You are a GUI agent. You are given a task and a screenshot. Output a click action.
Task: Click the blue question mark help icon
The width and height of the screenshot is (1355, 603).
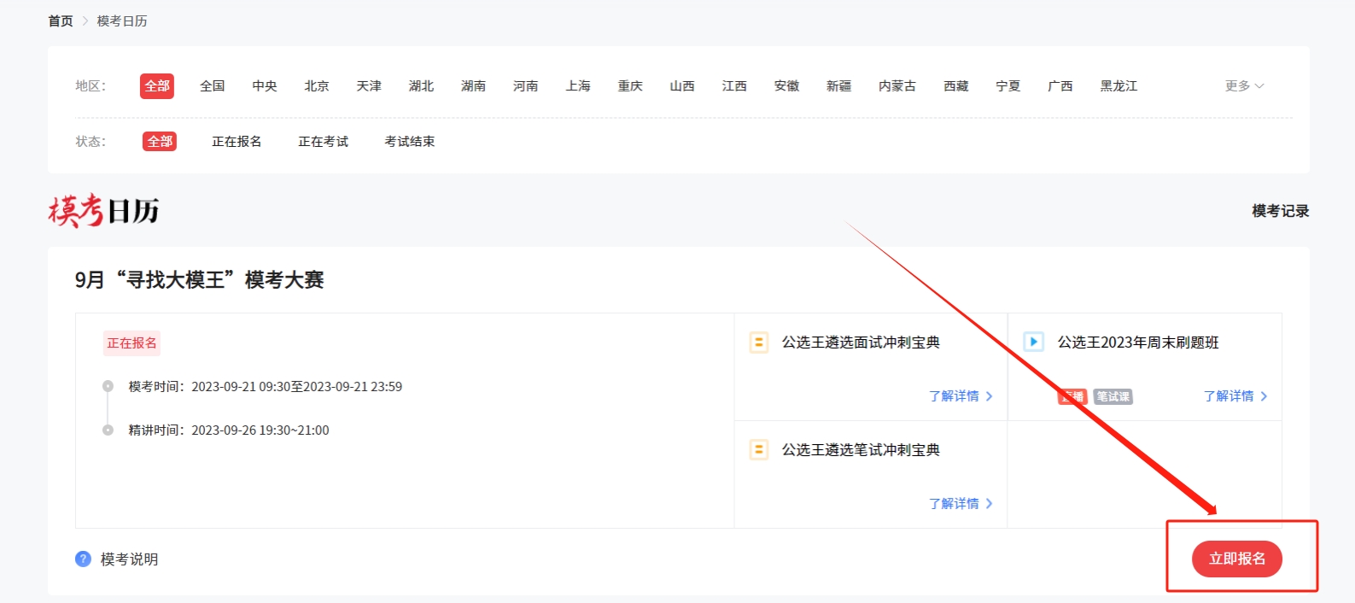[x=83, y=559]
